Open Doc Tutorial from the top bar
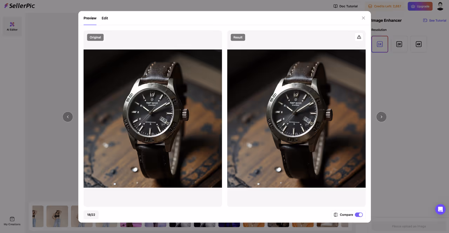449x233 pixels. (x=345, y=6)
